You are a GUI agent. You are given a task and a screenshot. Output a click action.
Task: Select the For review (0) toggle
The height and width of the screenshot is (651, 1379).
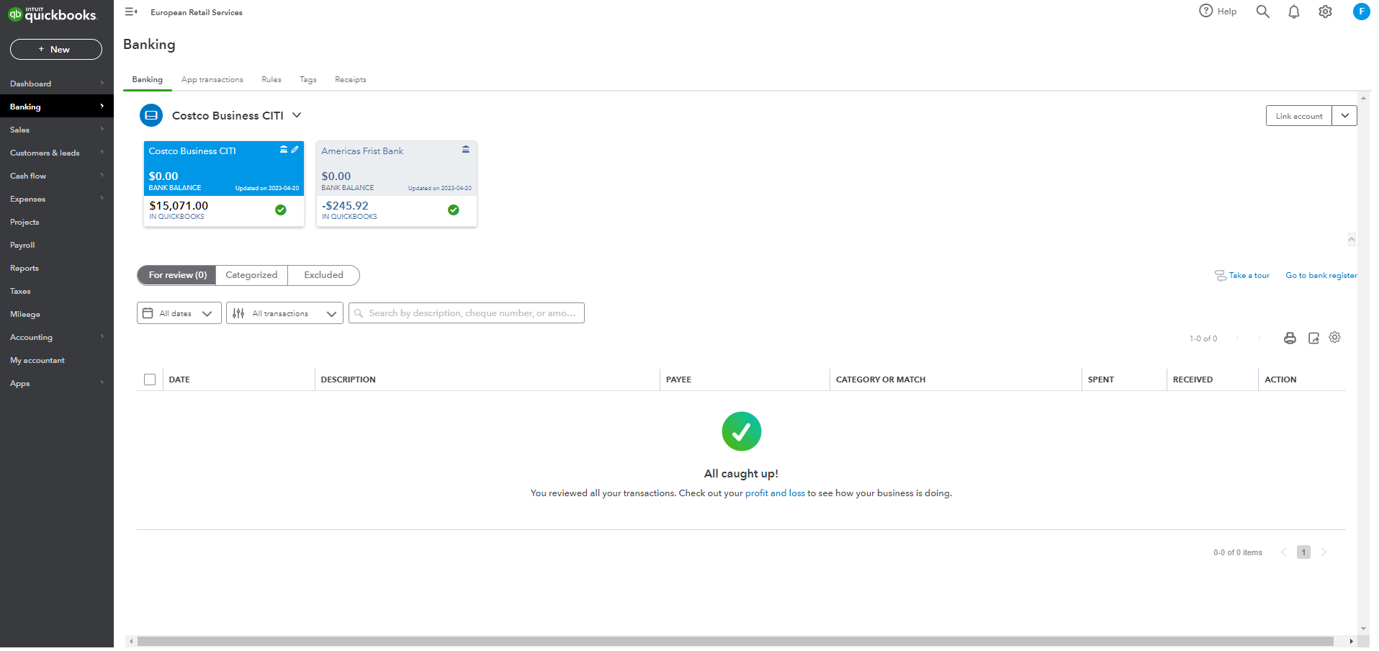(177, 275)
